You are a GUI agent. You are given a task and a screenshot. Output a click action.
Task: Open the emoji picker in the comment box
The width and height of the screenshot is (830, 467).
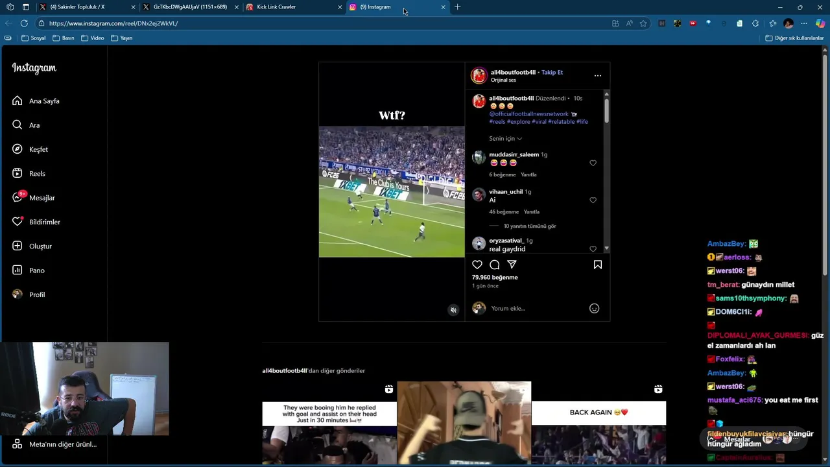click(594, 309)
